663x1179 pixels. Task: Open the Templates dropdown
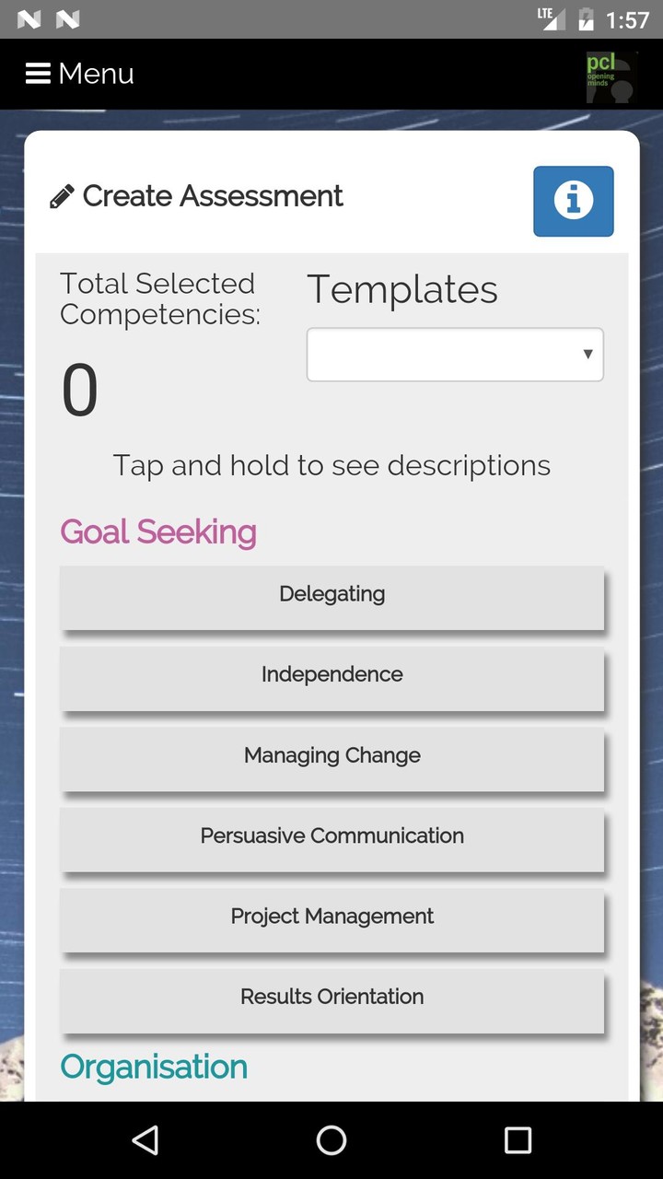click(x=454, y=354)
